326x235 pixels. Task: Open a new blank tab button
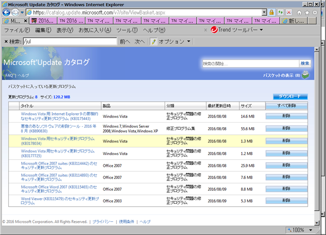[312, 21]
